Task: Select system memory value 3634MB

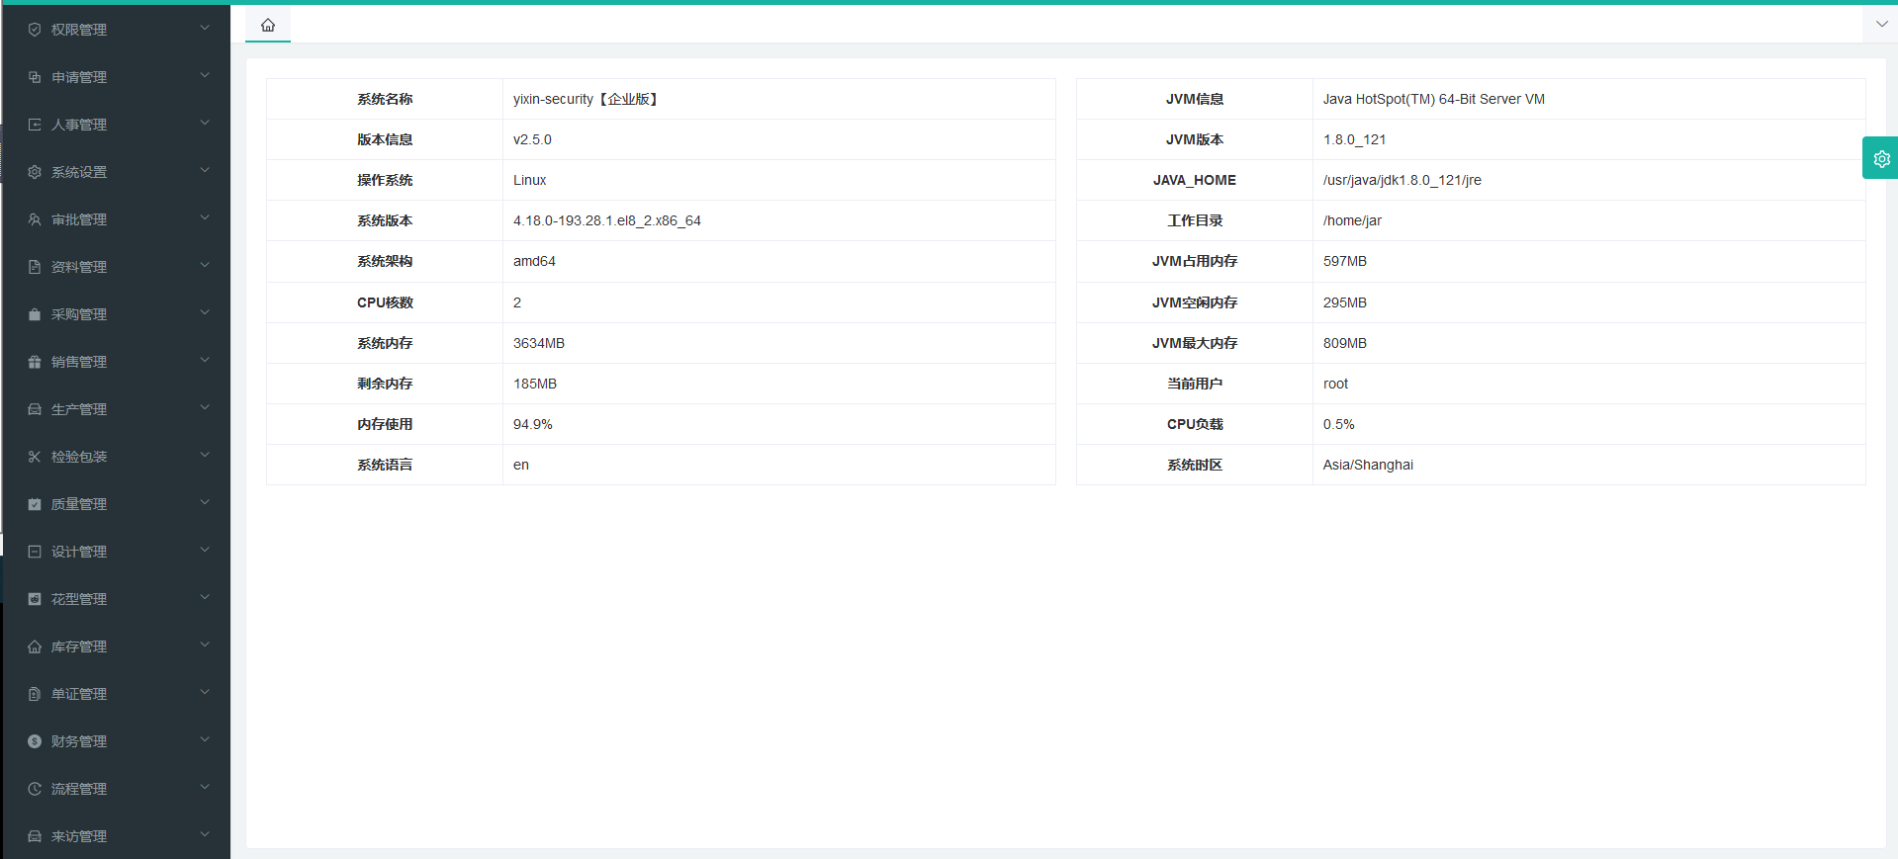Action: point(539,343)
